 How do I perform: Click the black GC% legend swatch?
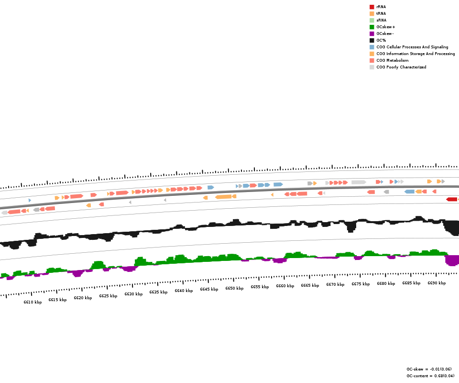tap(372, 40)
